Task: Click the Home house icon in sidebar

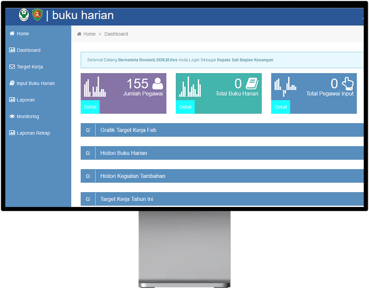Action: coord(12,33)
